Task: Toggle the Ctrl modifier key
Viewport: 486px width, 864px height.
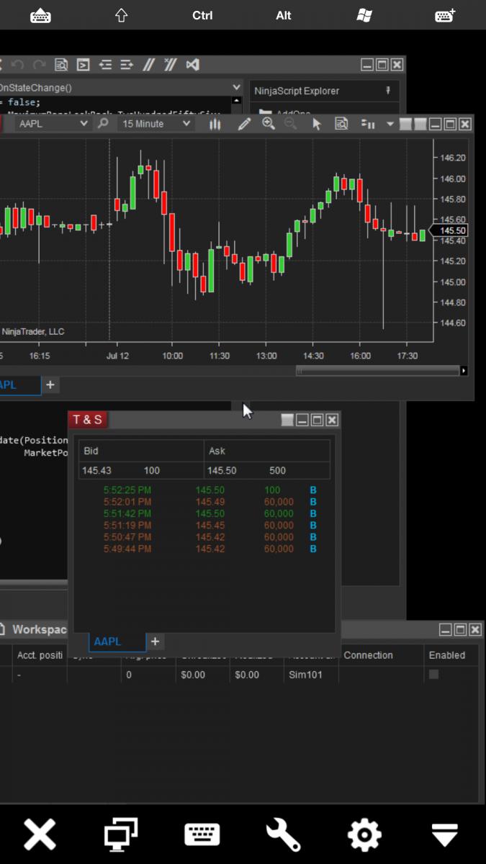Action: [202, 15]
